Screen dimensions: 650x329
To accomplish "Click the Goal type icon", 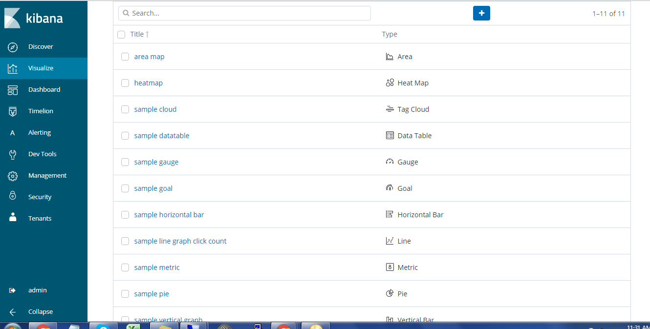I will [390, 188].
